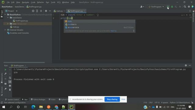
Task: Open the Navigate menu
Action: click(x=25, y=2)
